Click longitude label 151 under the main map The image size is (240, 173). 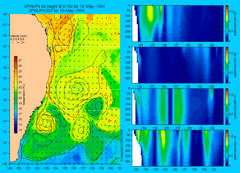tap(28, 168)
